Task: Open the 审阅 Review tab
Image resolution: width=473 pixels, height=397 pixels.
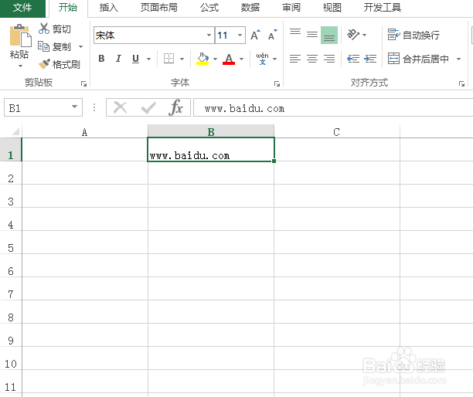Action: point(291,8)
